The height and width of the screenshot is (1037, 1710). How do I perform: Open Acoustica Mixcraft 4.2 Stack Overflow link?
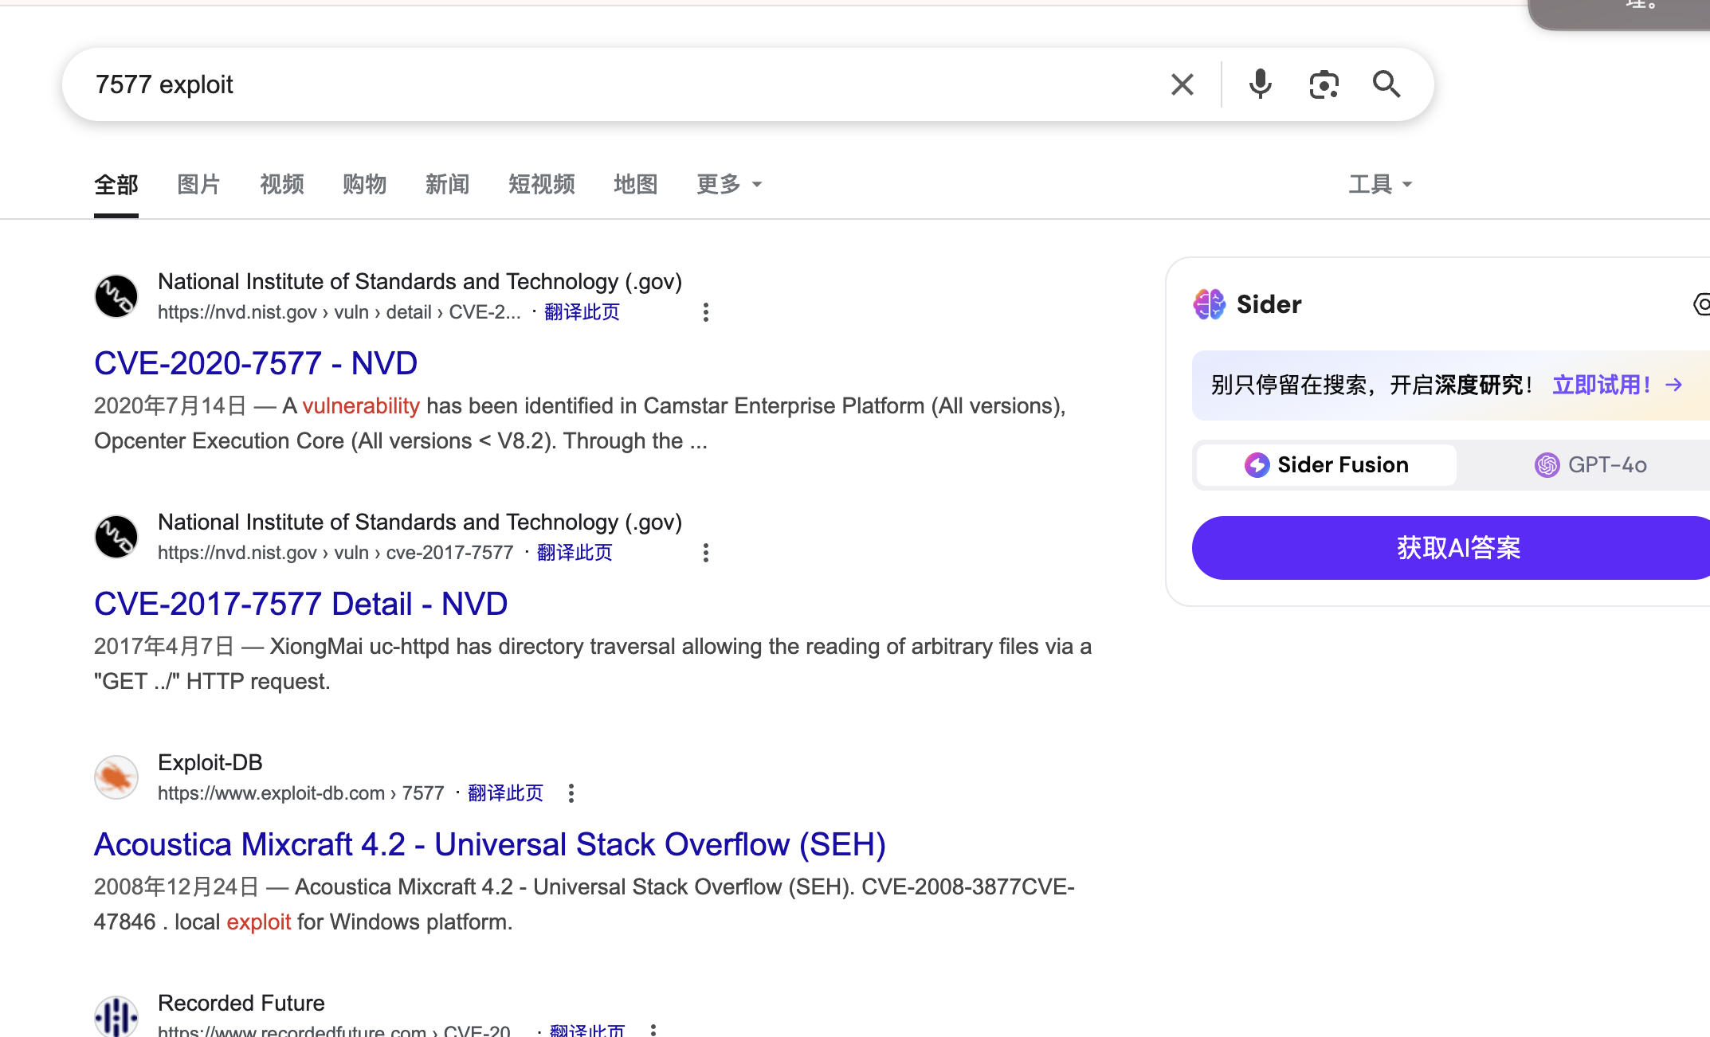[x=490, y=844]
